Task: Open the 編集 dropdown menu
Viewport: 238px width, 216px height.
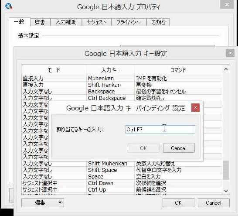Action: pyautogui.click(x=43, y=202)
